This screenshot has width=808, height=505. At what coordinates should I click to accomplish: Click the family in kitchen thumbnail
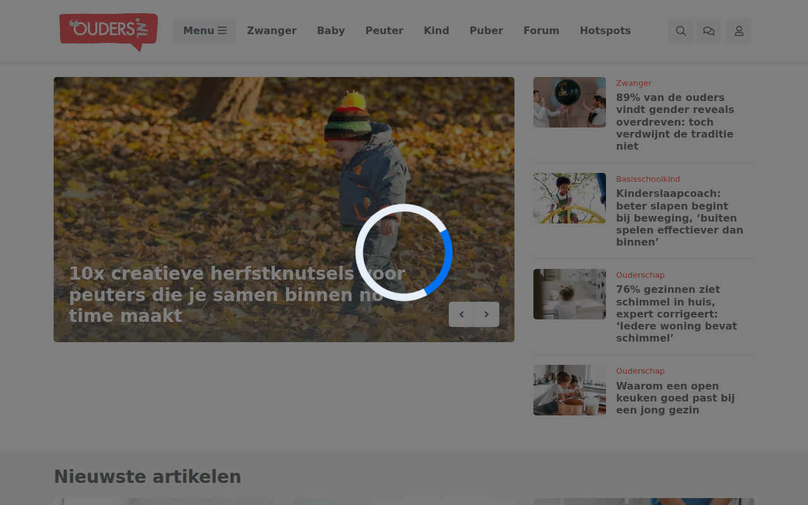569,390
